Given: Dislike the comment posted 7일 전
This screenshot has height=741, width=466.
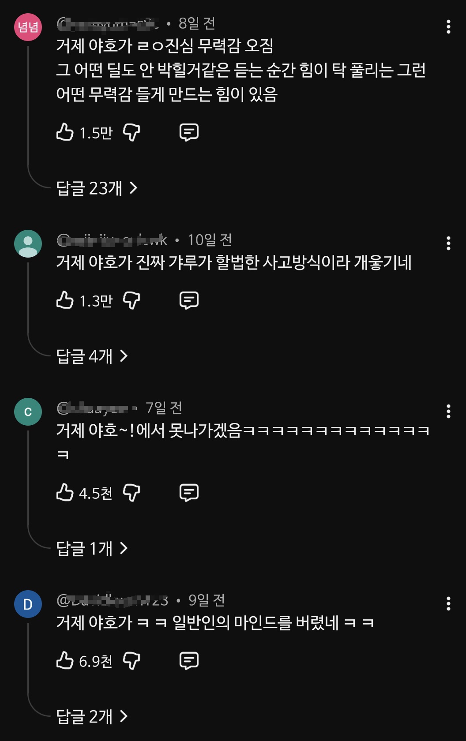Looking at the screenshot, I should pyautogui.click(x=132, y=493).
